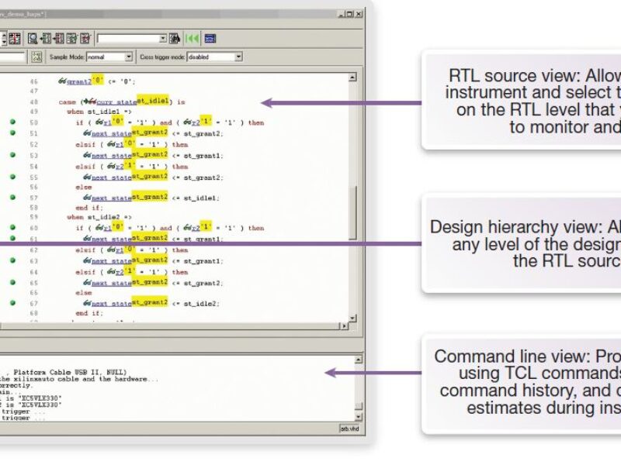Click the remove instrumentation icon
Image resolution: width=621 pixels, height=465 pixels.
tap(60, 37)
